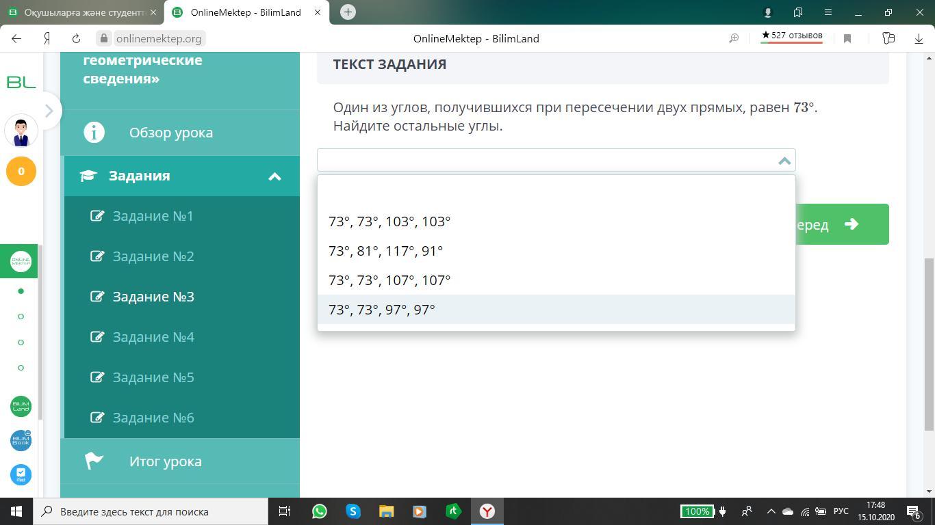Select answer 73°, 73°, 107°, 107°
This screenshot has height=525, width=935.
(x=389, y=280)
